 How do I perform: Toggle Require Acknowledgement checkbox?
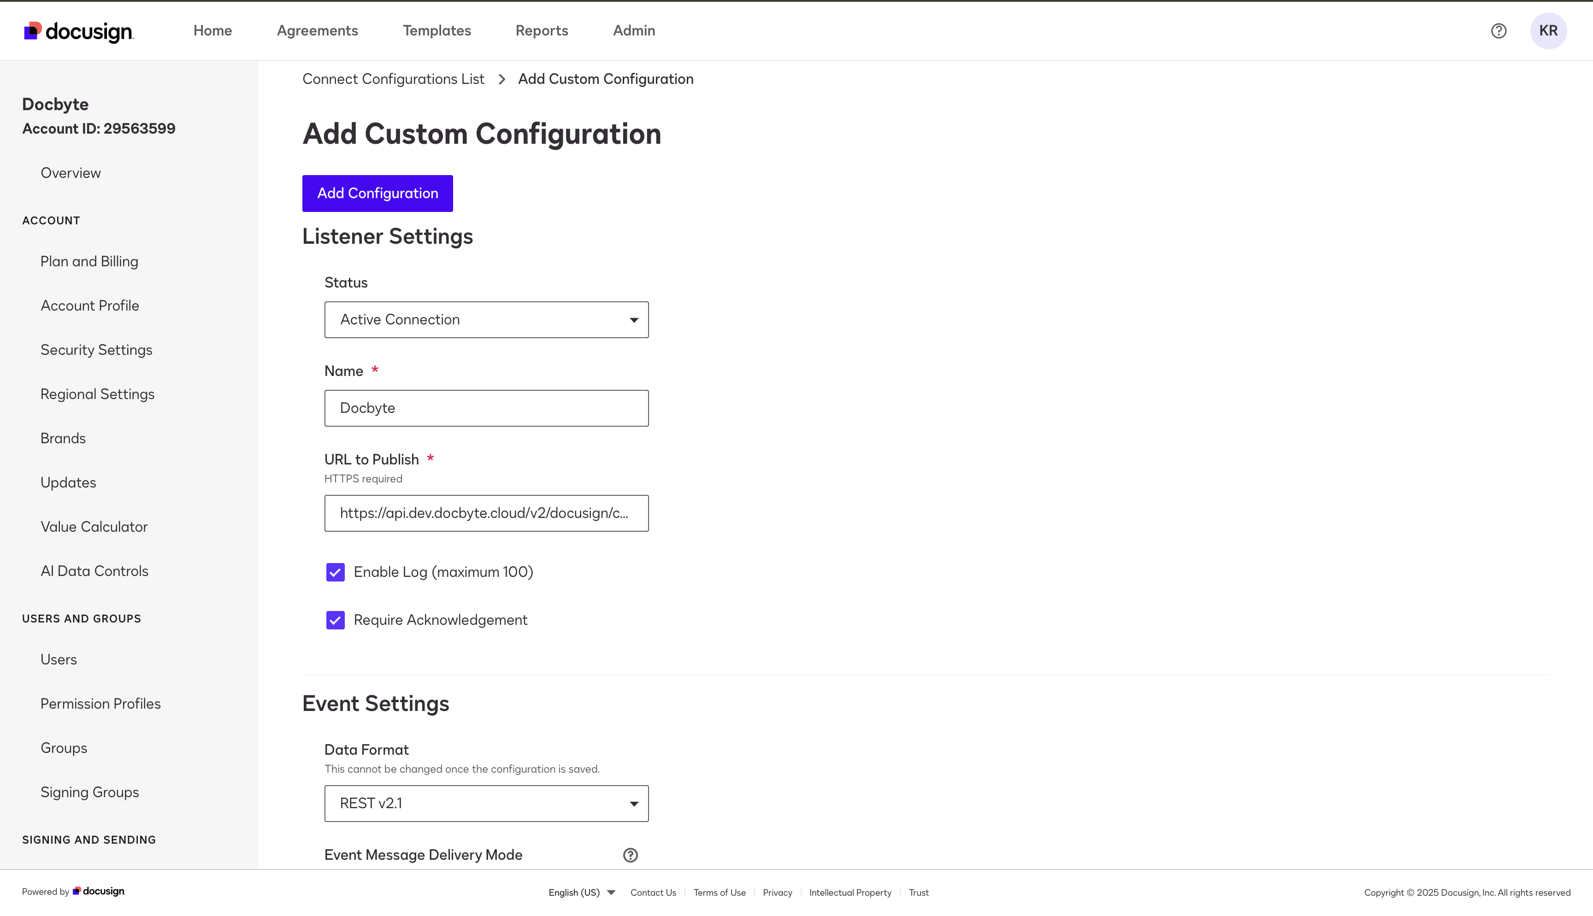pyautogui.click(x=336, y=620)
